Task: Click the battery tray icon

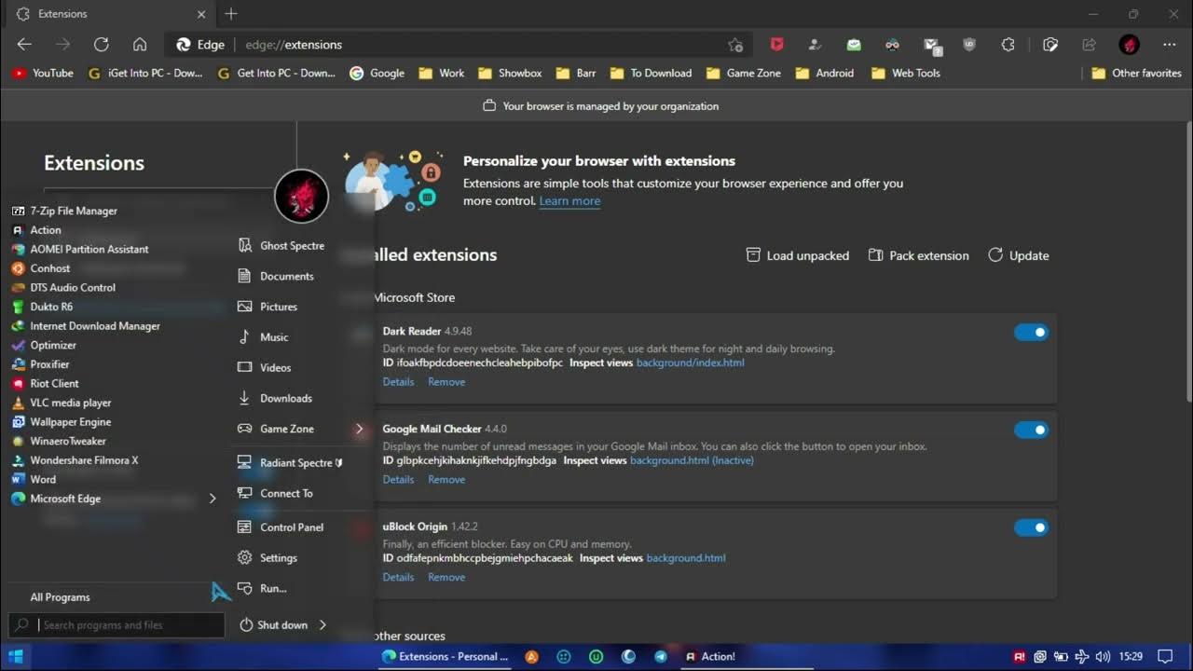Action: click(1062, 656)
